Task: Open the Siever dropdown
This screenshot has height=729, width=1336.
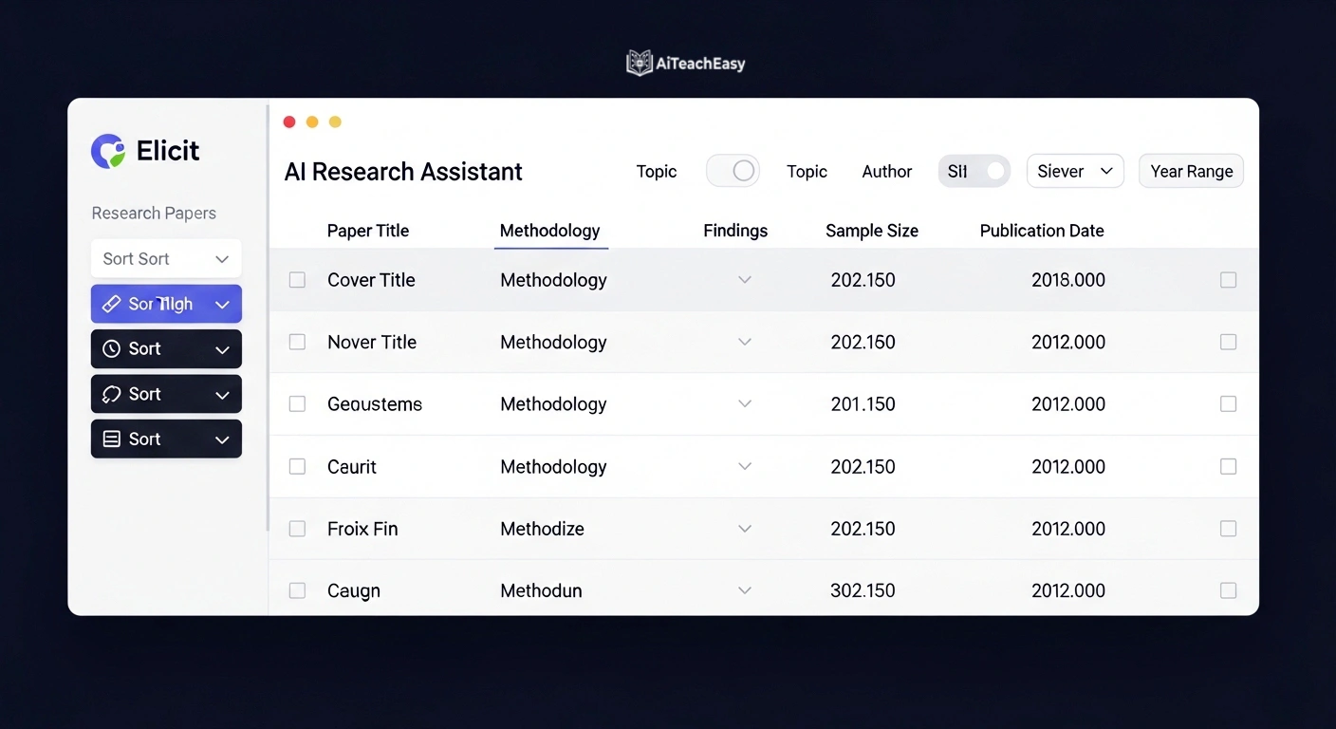Action: click(1075, 171)
